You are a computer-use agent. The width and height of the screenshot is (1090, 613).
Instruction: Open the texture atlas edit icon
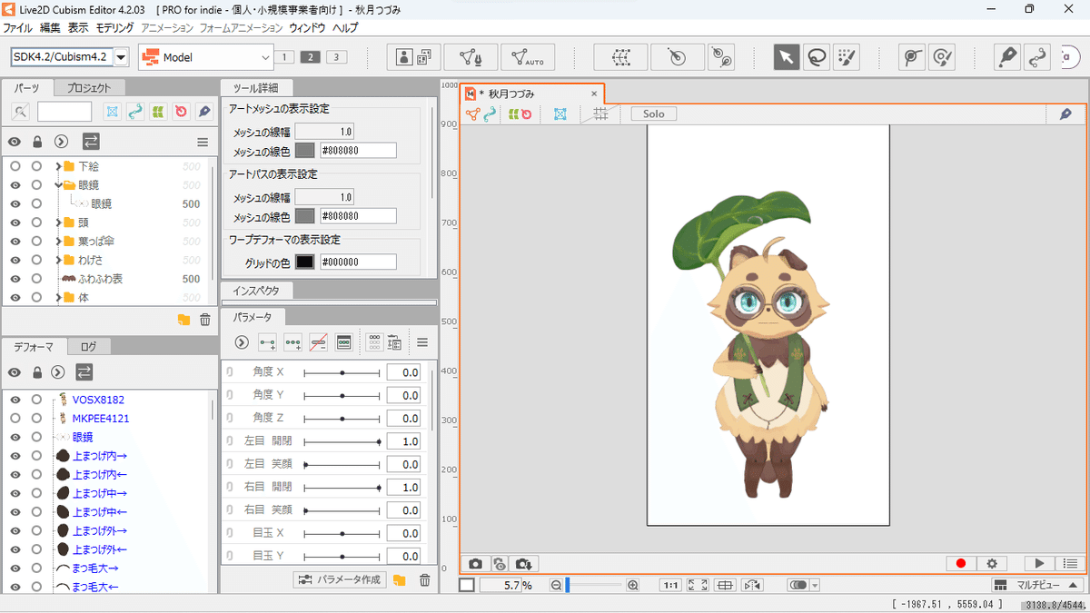tap(414, 57)
